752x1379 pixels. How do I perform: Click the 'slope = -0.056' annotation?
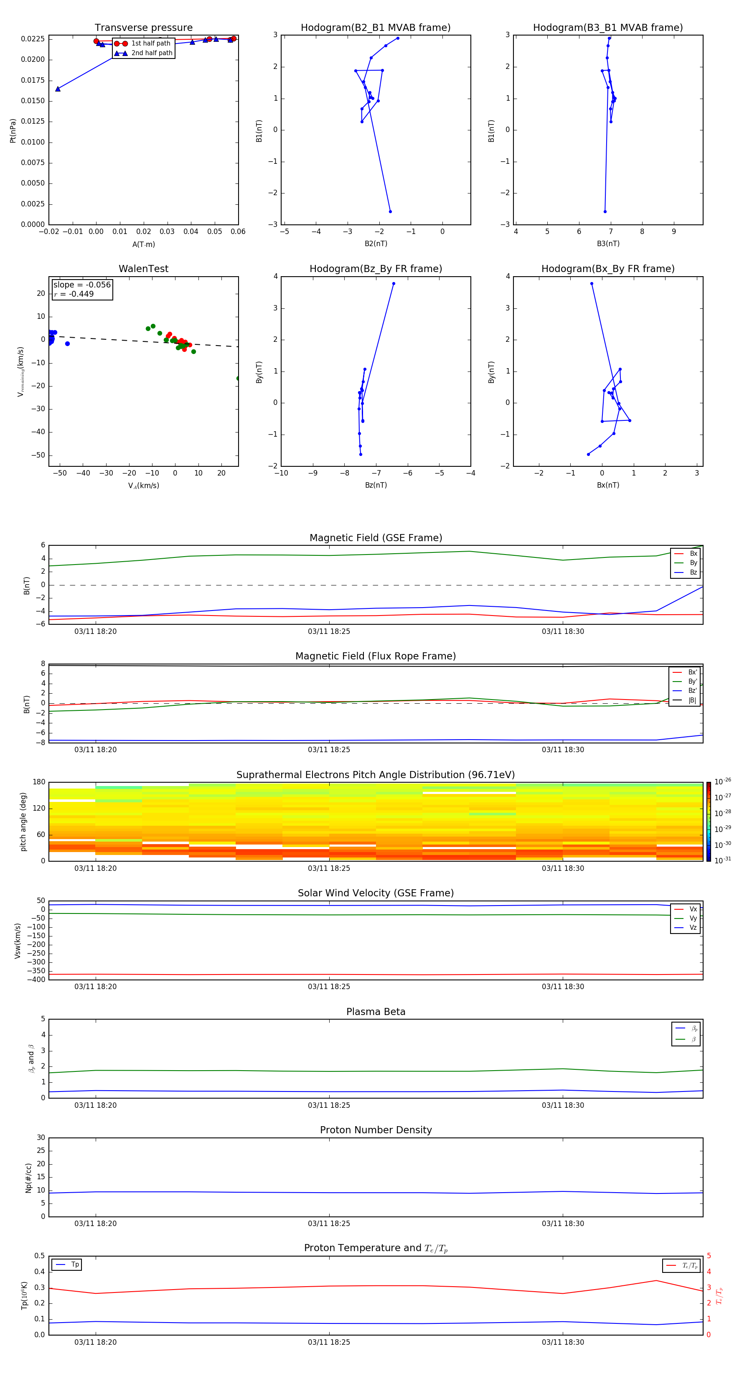click(x=82, y=285)
